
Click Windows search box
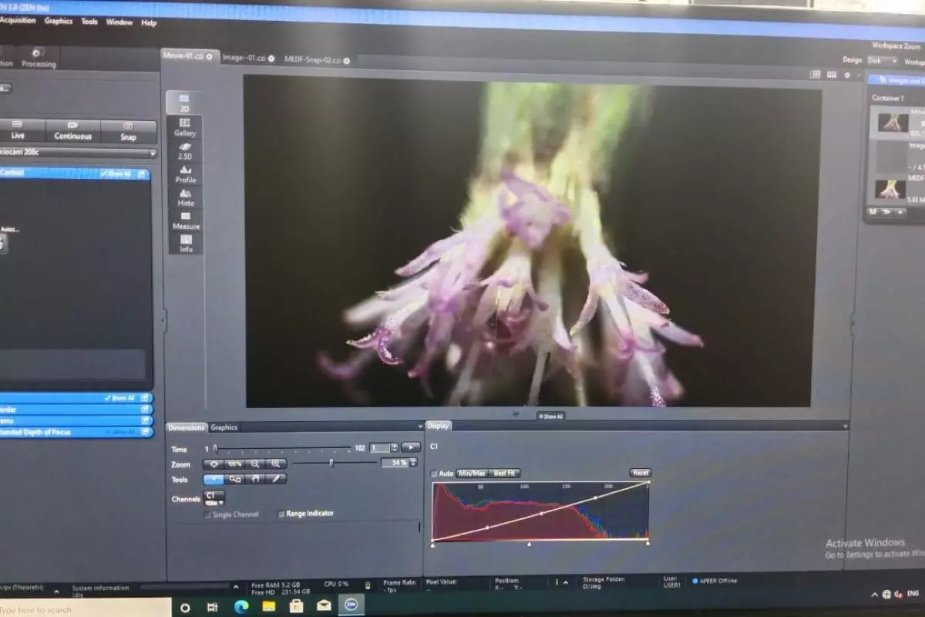coord(85,609)
